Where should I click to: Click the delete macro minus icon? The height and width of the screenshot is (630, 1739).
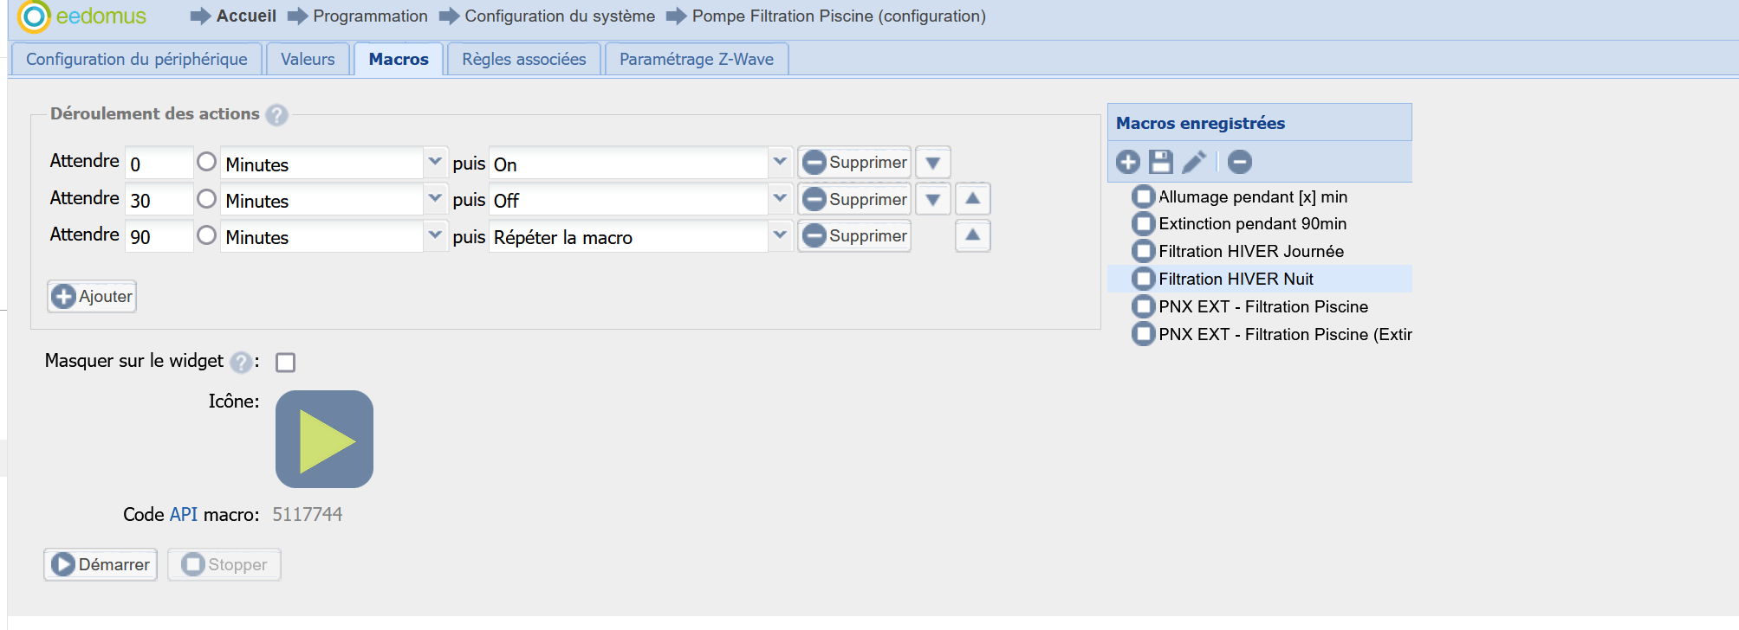(1239, 162)
